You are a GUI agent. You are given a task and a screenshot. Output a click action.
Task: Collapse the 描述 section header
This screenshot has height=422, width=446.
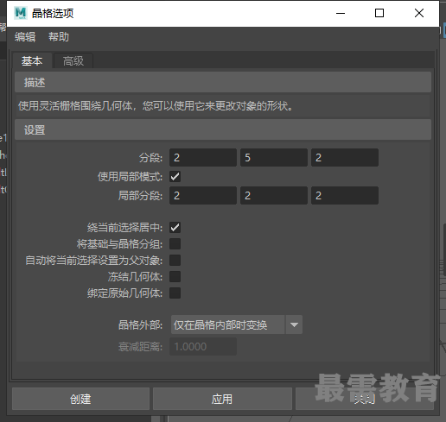223,83
